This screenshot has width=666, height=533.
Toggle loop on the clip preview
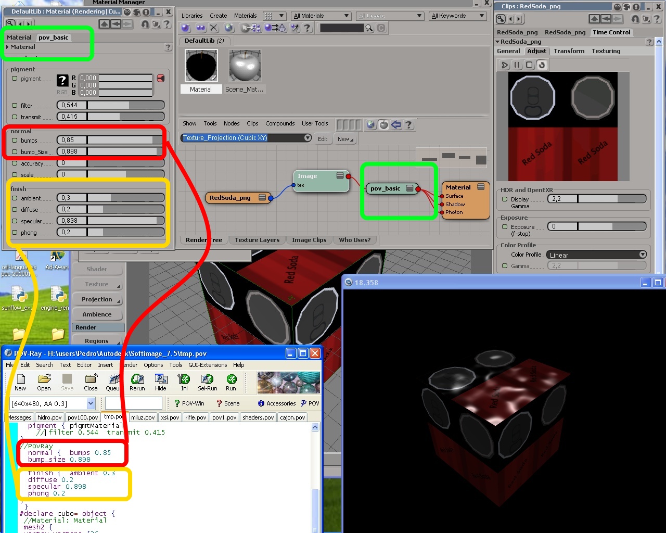(x=542, y=65)
